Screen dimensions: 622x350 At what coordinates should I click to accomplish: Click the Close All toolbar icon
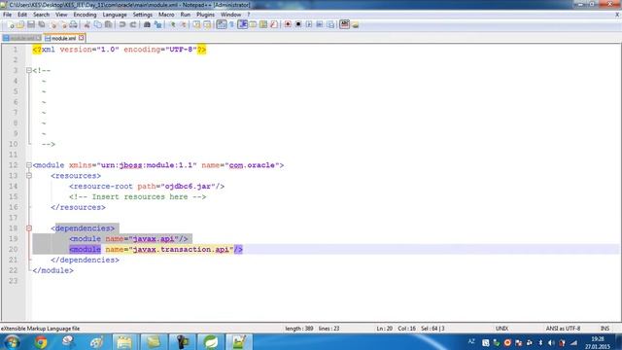63,24
